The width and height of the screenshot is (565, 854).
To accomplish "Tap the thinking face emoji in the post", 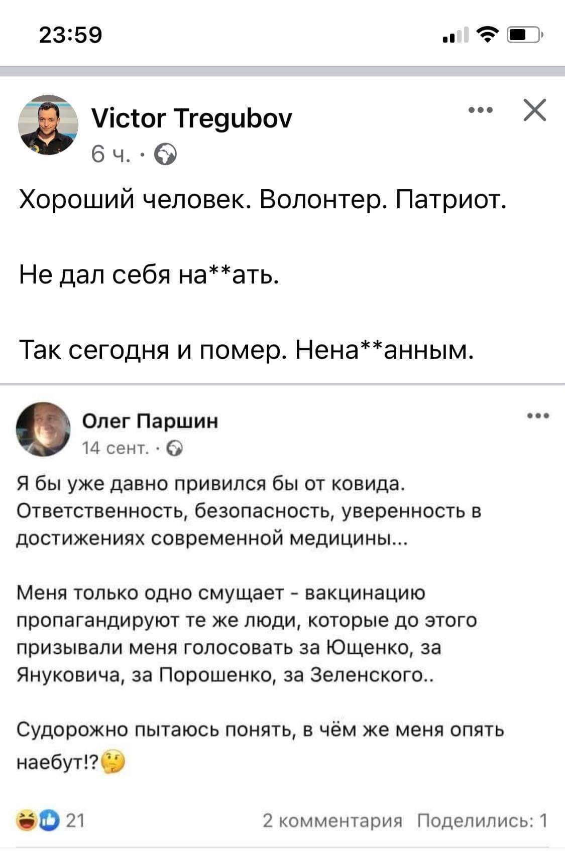I will (113, 763).
